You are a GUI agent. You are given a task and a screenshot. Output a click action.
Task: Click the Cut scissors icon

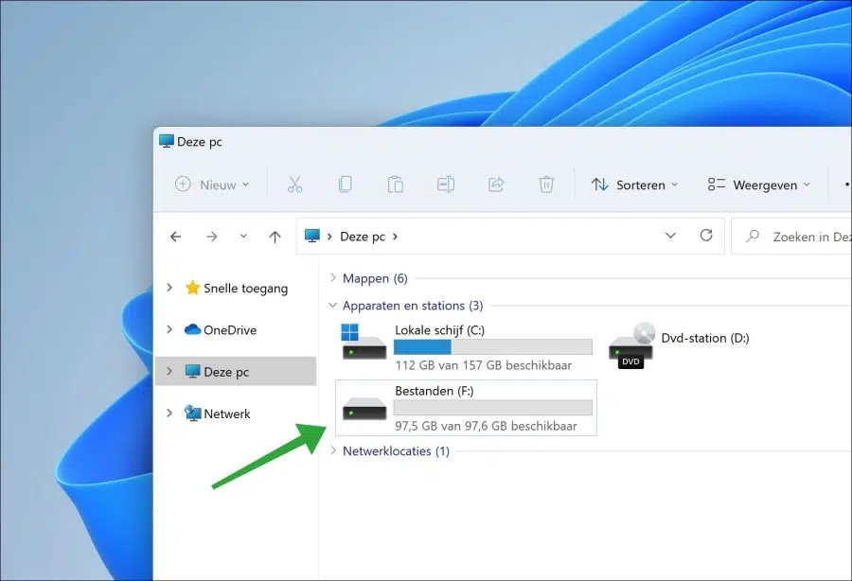294,185
